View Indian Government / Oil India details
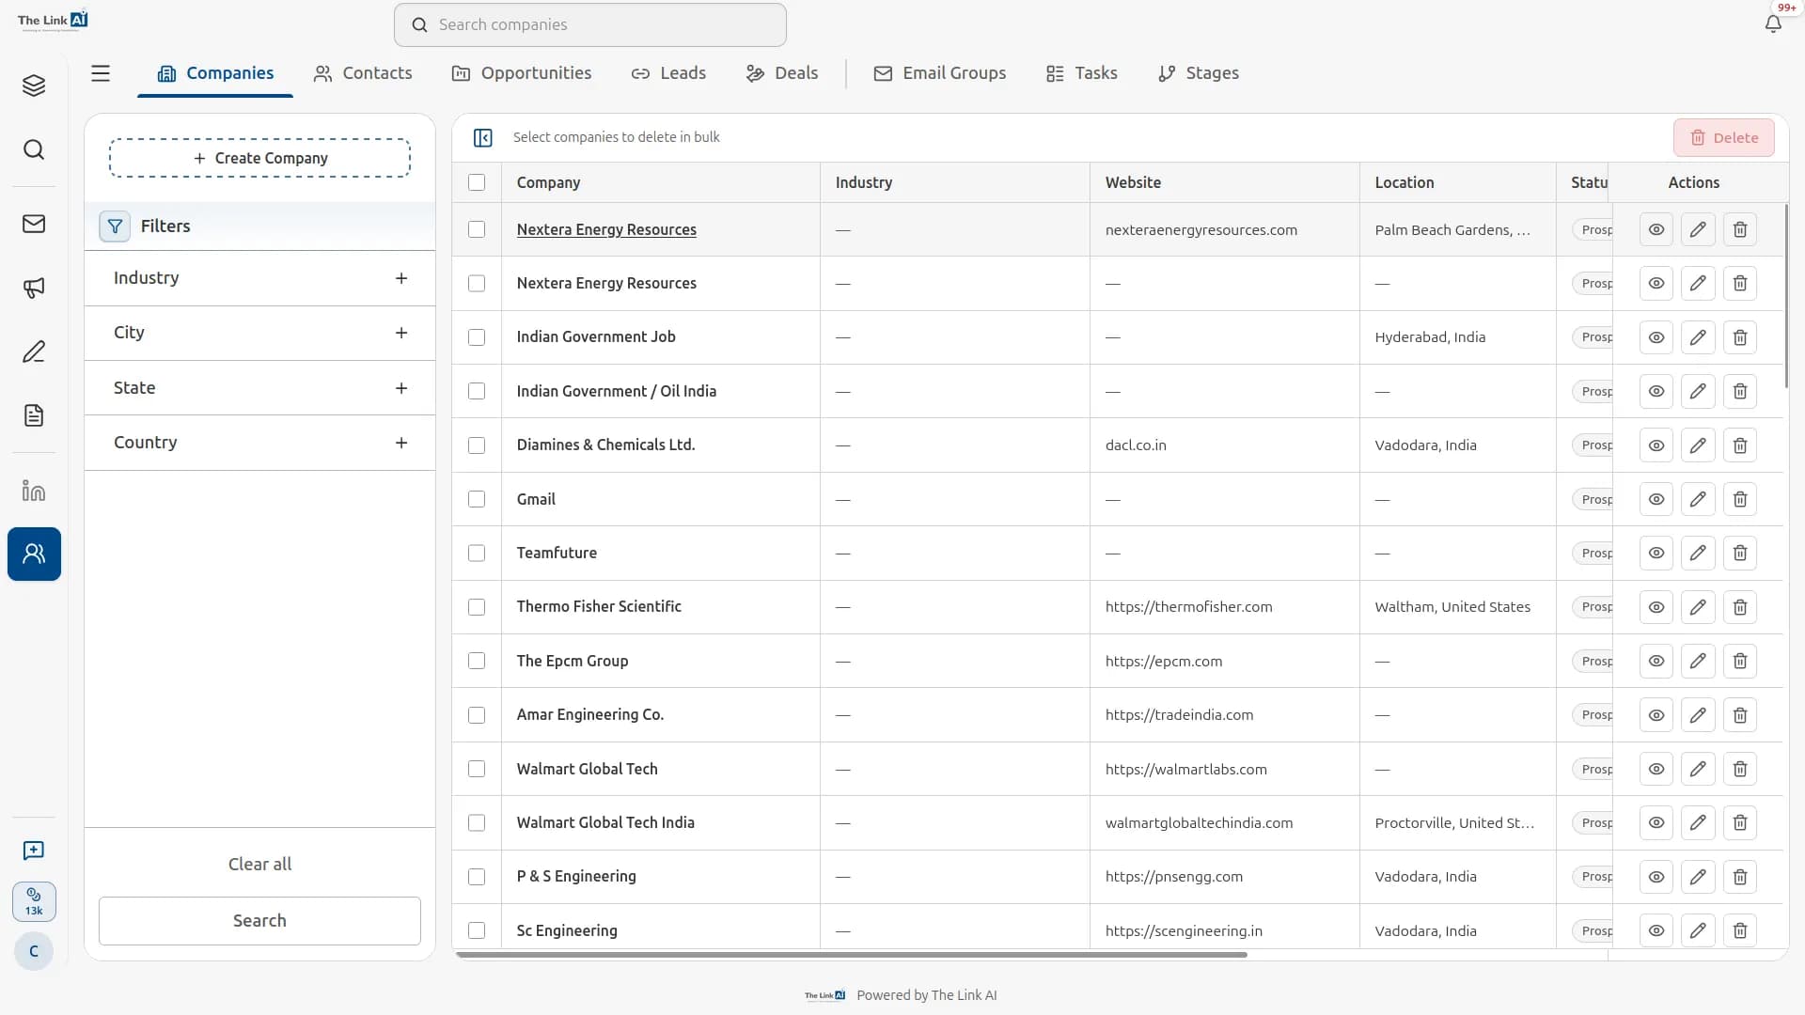 point(1656,391)
